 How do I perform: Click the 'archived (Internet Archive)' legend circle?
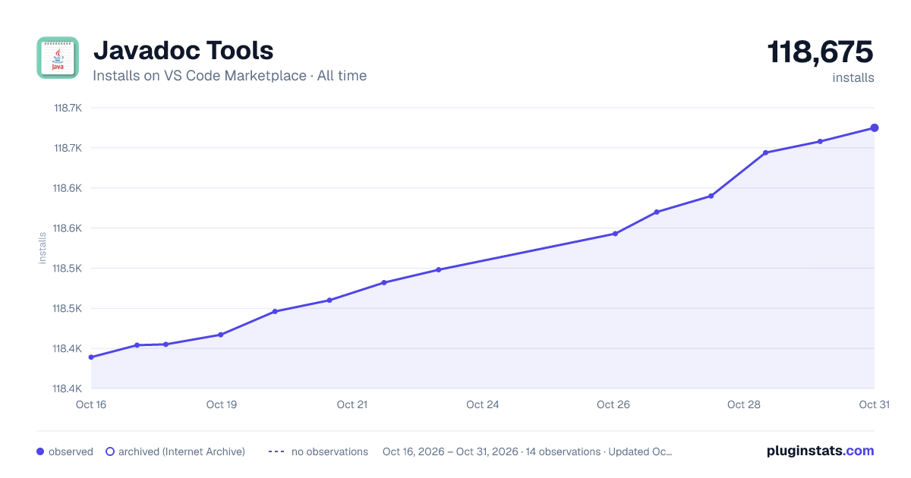tap(109, 451)
